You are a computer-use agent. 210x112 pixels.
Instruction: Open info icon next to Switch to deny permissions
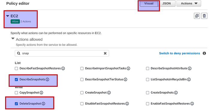(x=204, y=53)
